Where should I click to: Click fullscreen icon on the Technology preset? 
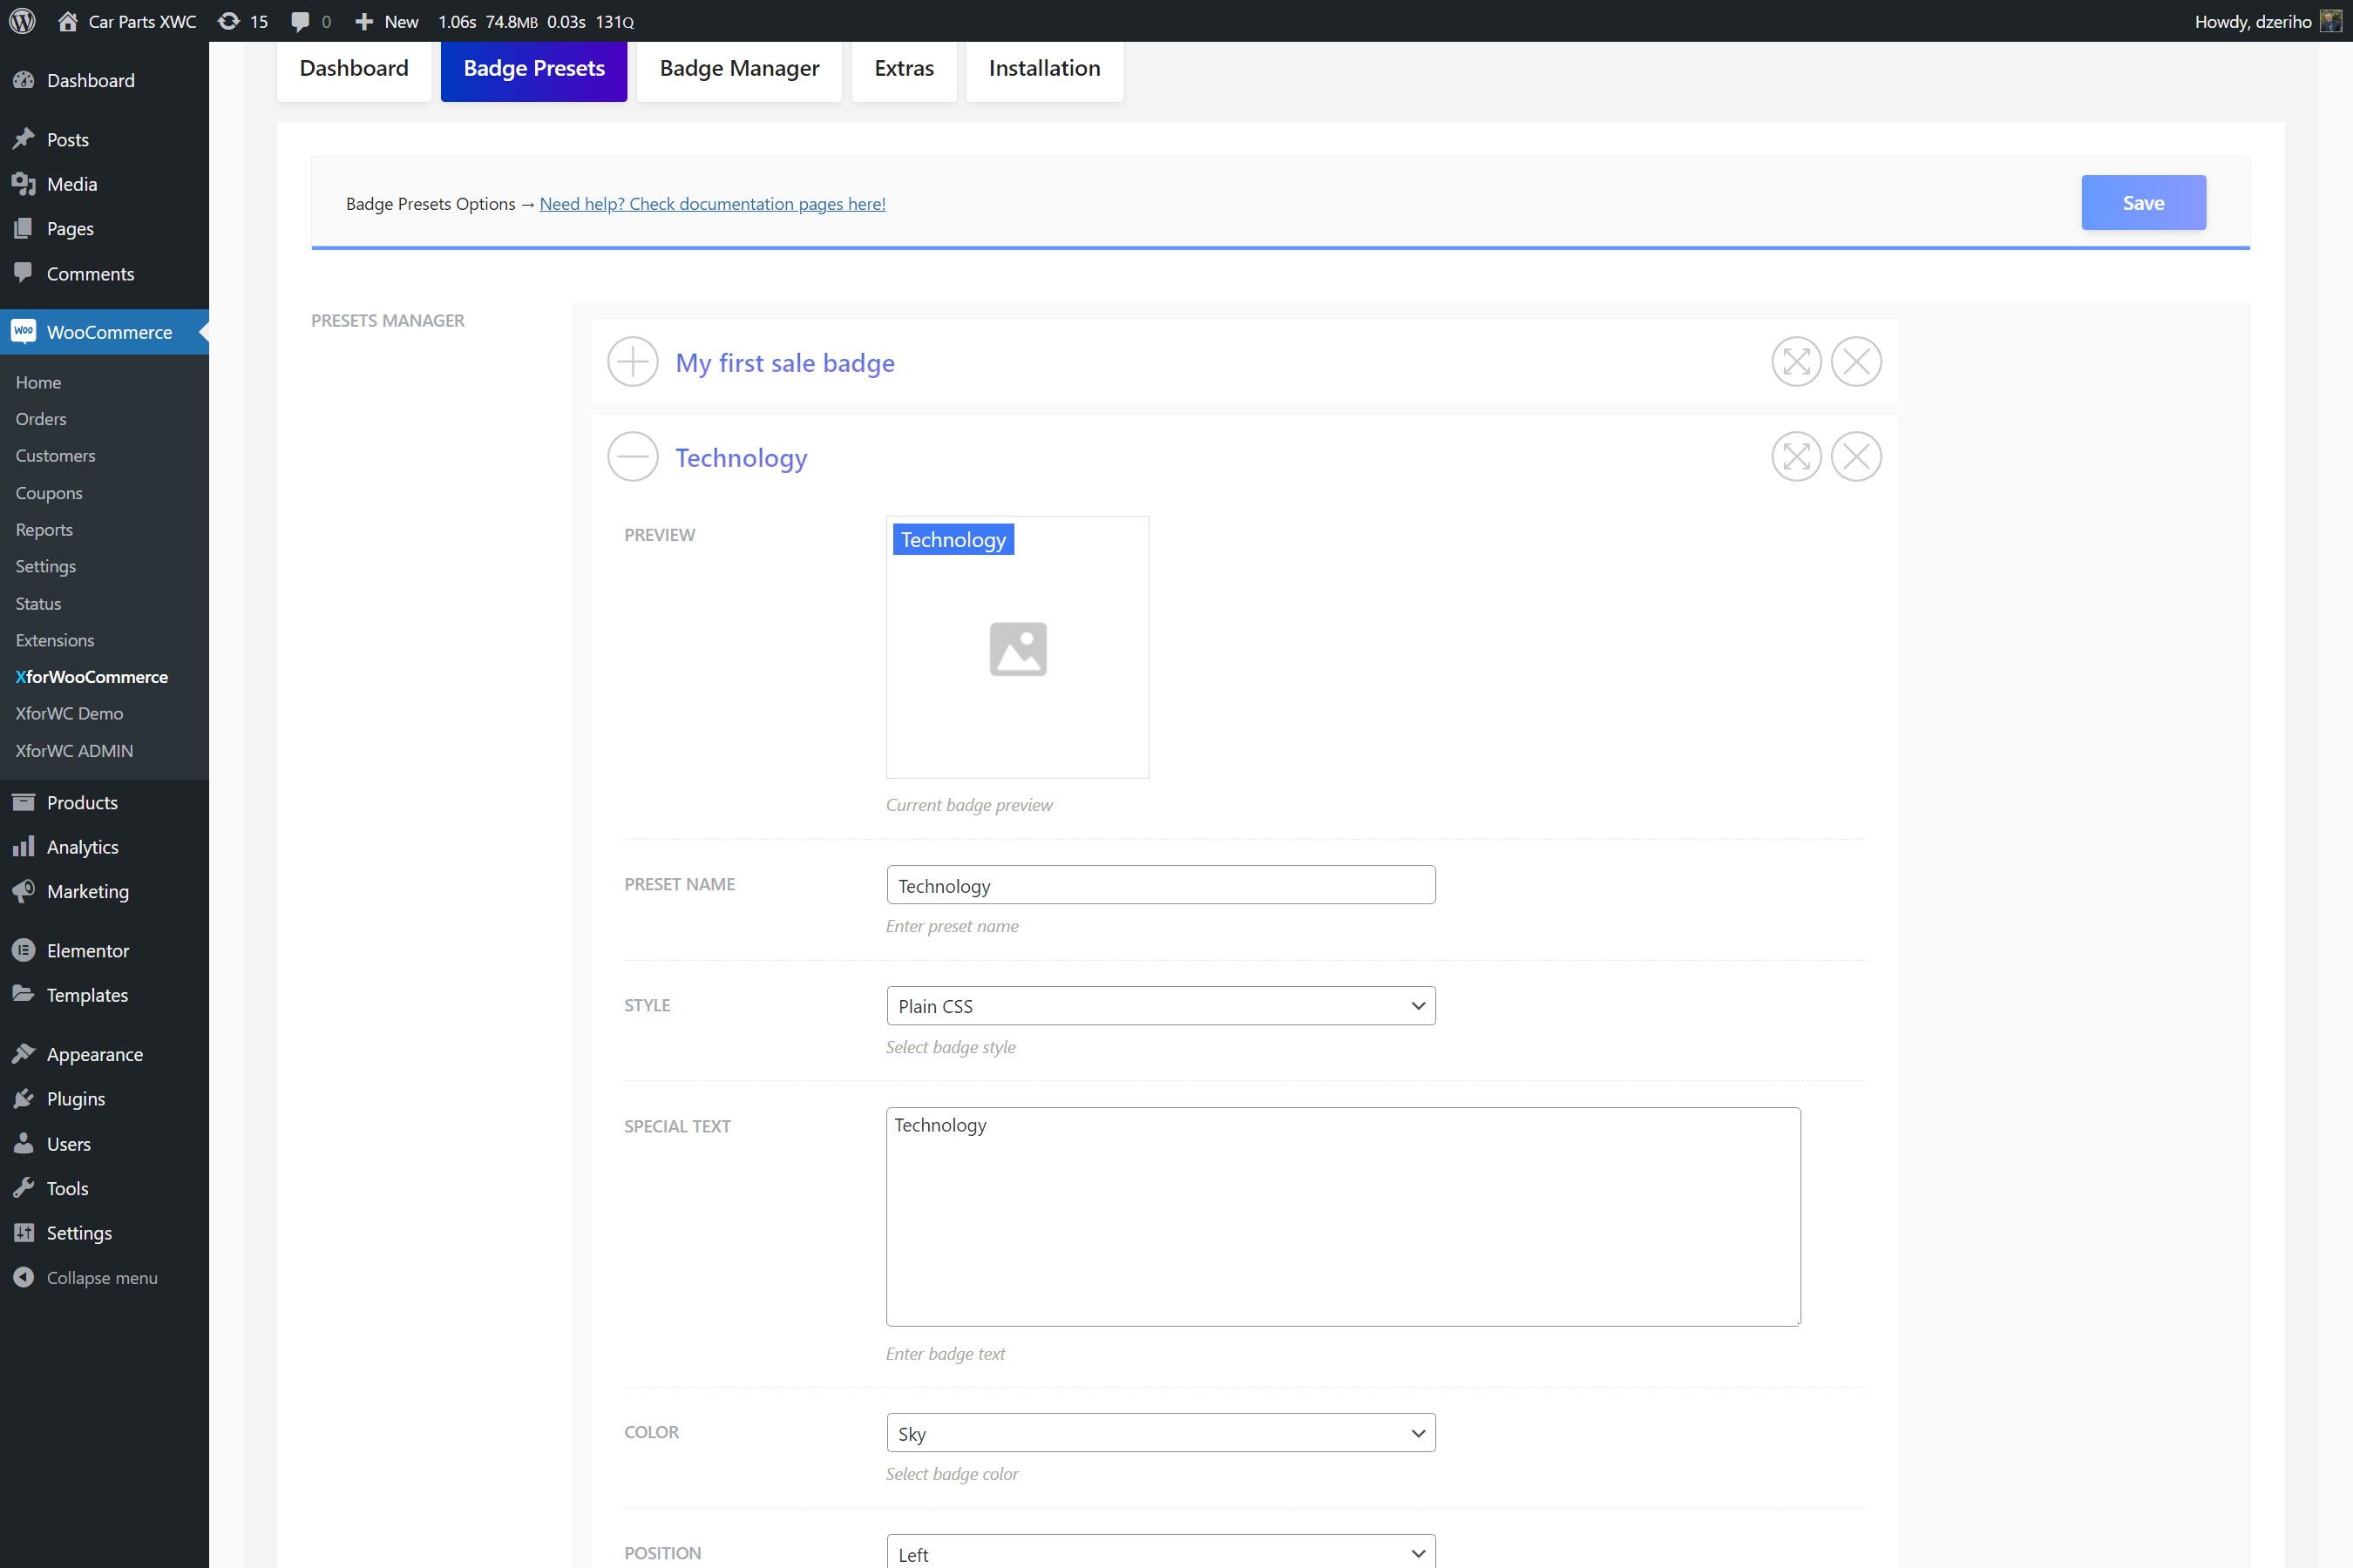point(1796,457)
